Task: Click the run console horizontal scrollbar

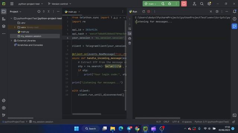Action: 158,118
